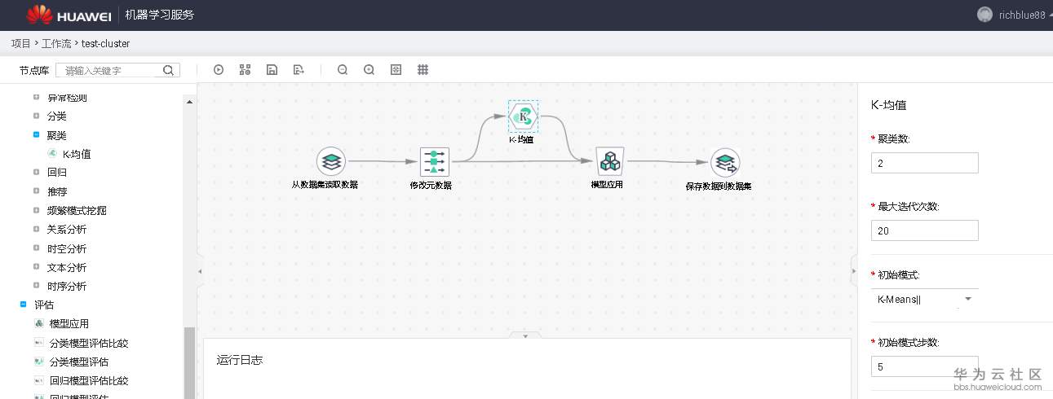Click the save-as/export toolbar icon

tap(299, 70)
